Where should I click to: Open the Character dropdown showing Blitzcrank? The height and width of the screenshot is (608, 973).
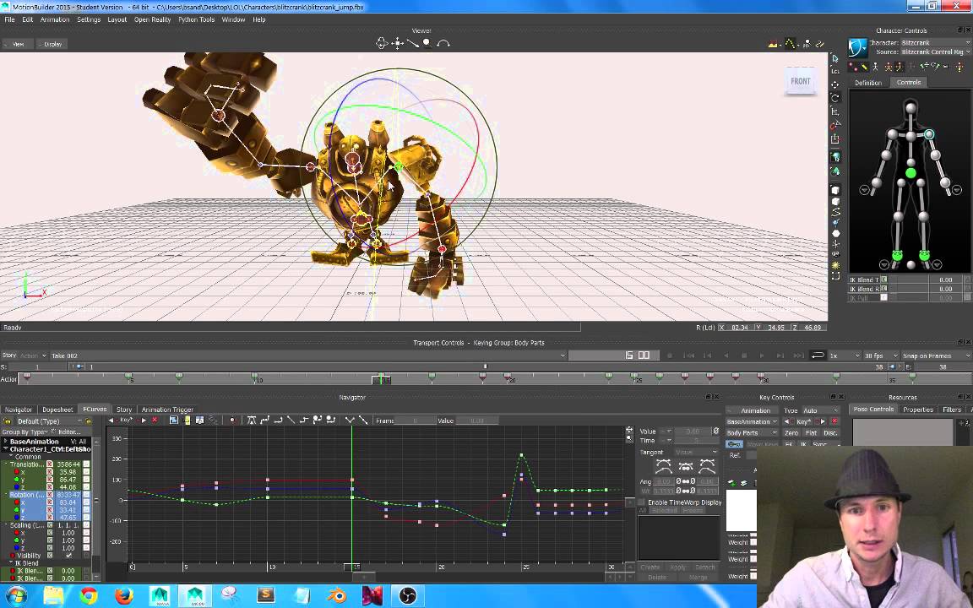[x=936, y=42]
